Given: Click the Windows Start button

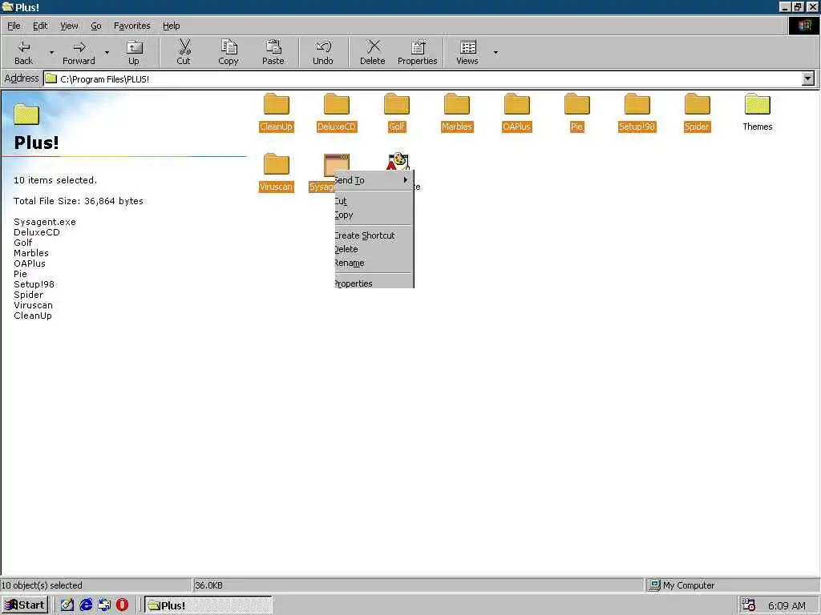Looking at the screenshot, I should coord(25,605).
